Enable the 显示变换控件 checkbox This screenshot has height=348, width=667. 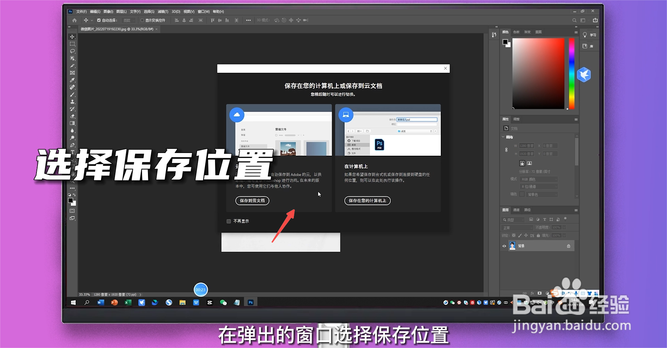[x=142, y=20]
